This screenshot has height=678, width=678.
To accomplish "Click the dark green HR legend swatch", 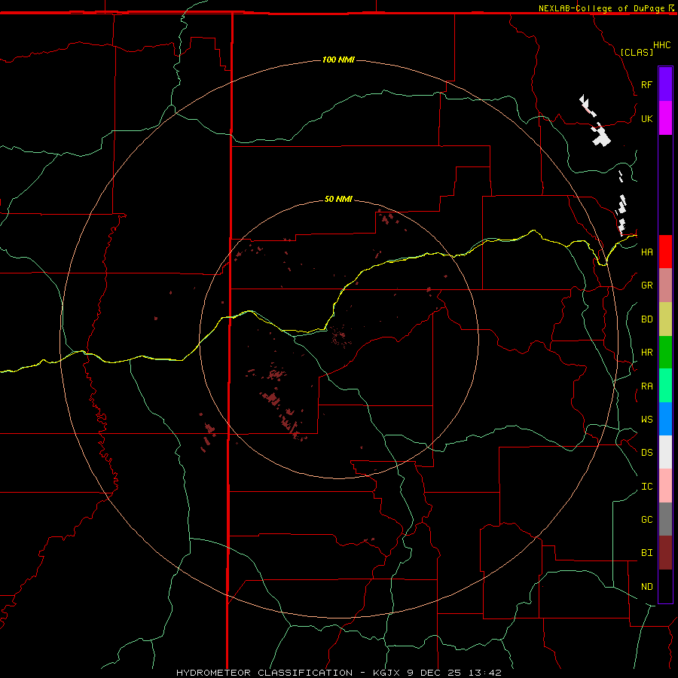I will [x=665, y=353].
